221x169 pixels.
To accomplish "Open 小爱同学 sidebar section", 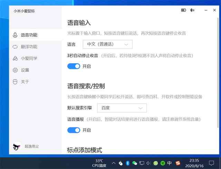I will pyautogui.click(x=36, y=58).
